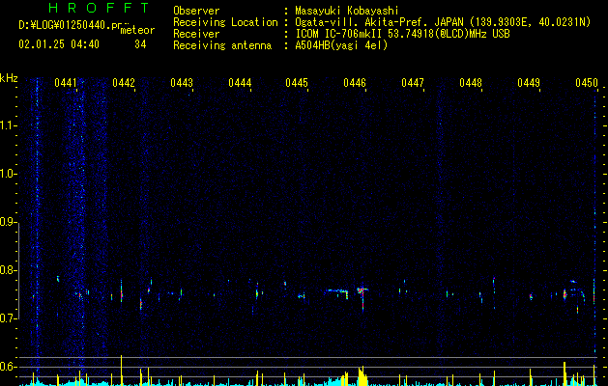The height and width of the screenshot is (386, 608).
Task: Click the 0.6 kHz axis label
Action: pyautogui.click(x=9, y=367)
